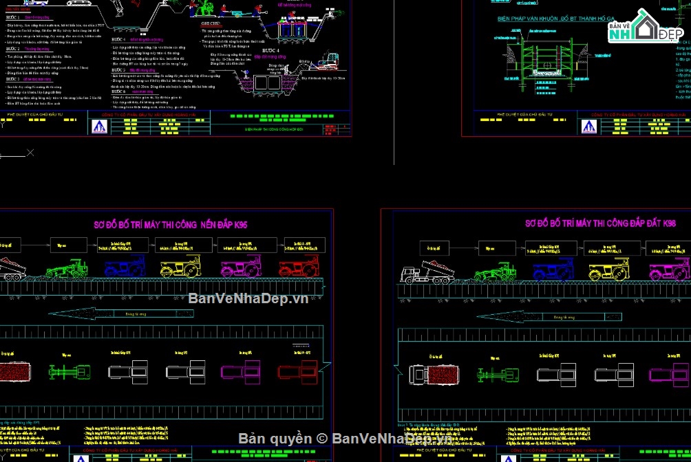Select the 'BƯỚC 1' step heading

[x=13, y=17]
